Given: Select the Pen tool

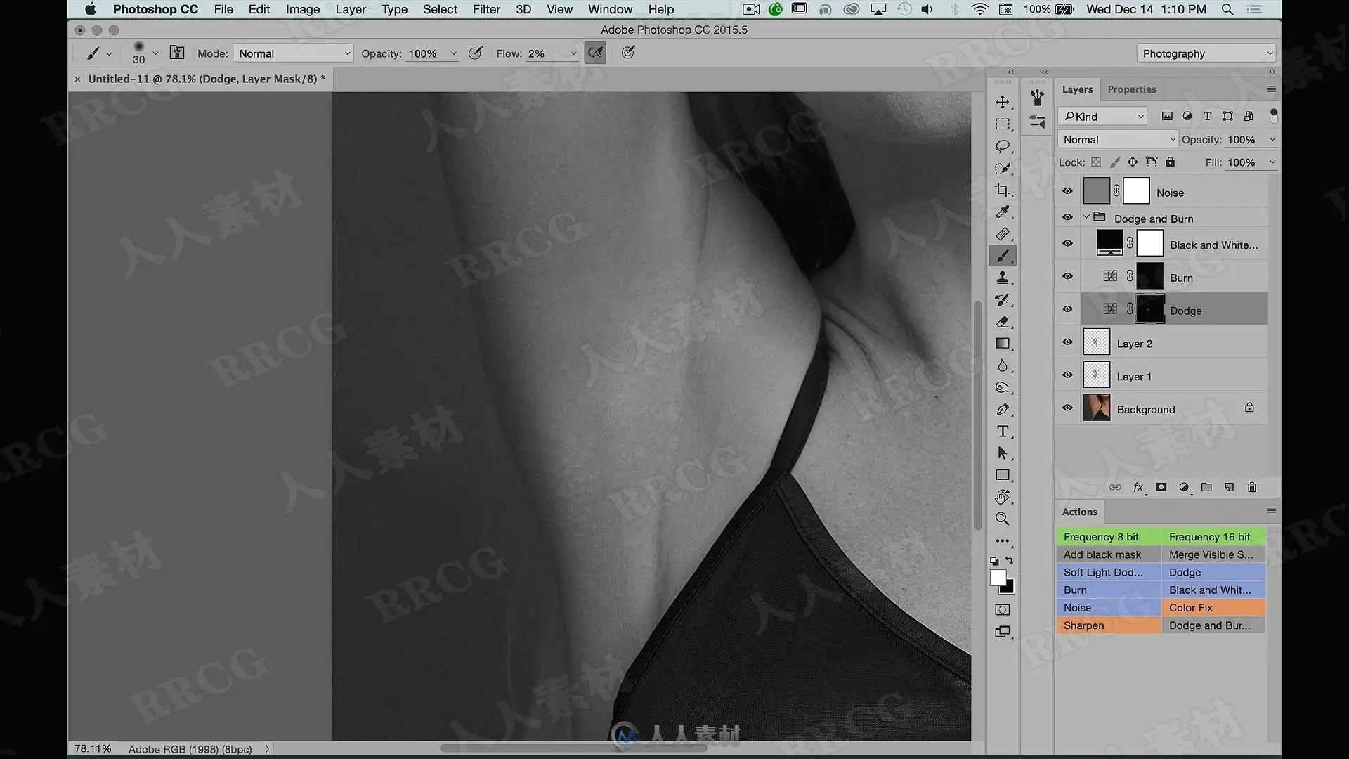Looking at the screenshot, I should [1003, 409].
